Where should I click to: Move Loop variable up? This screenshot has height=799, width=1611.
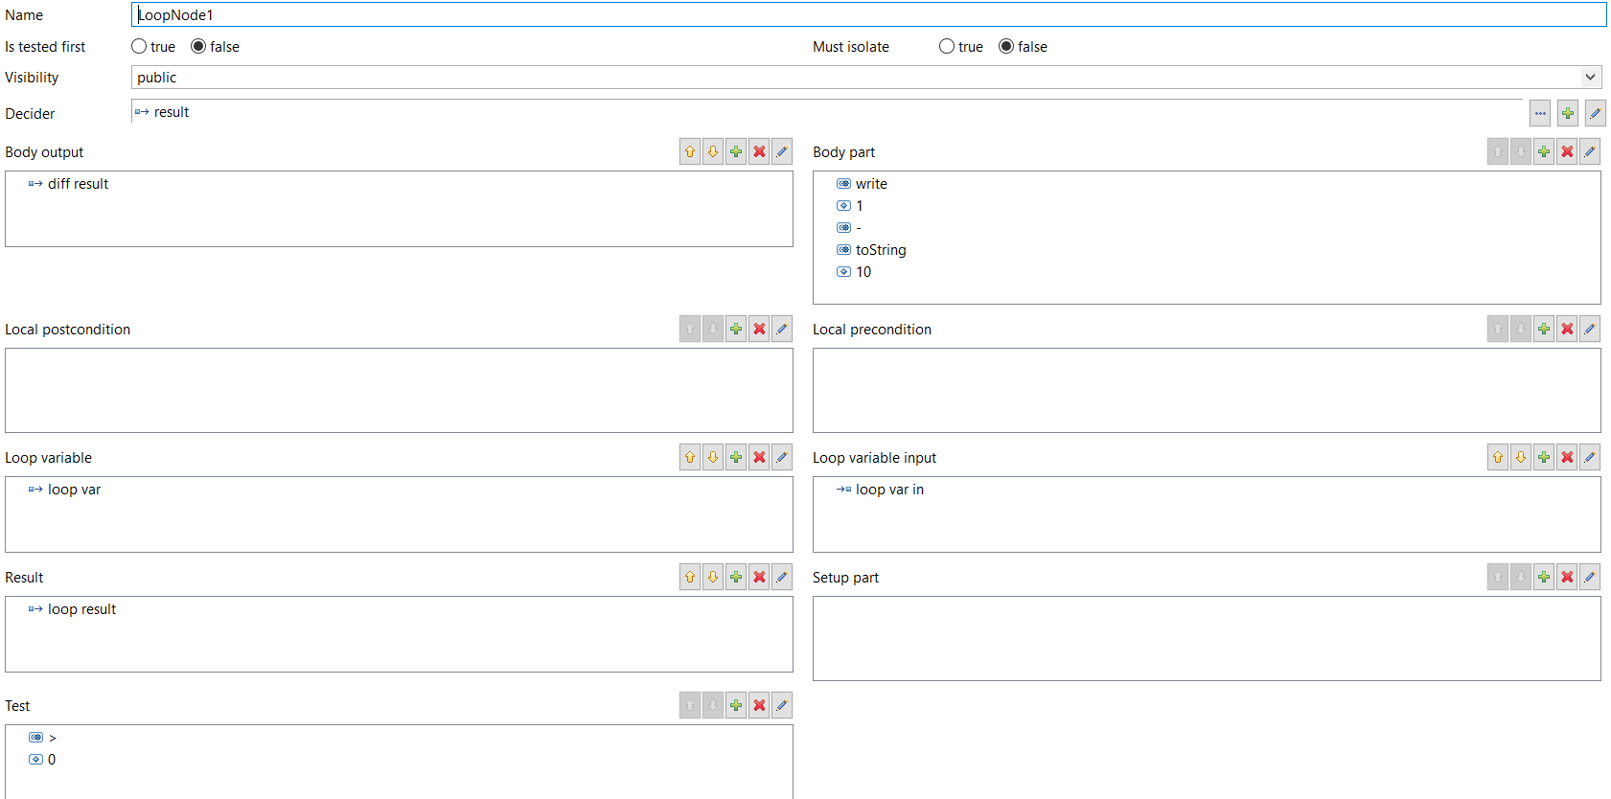point(690,457)
